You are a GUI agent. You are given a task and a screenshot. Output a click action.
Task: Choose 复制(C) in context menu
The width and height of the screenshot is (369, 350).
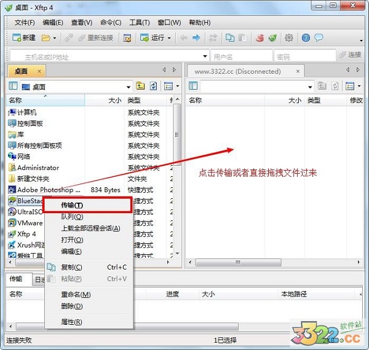pos(89,267)
